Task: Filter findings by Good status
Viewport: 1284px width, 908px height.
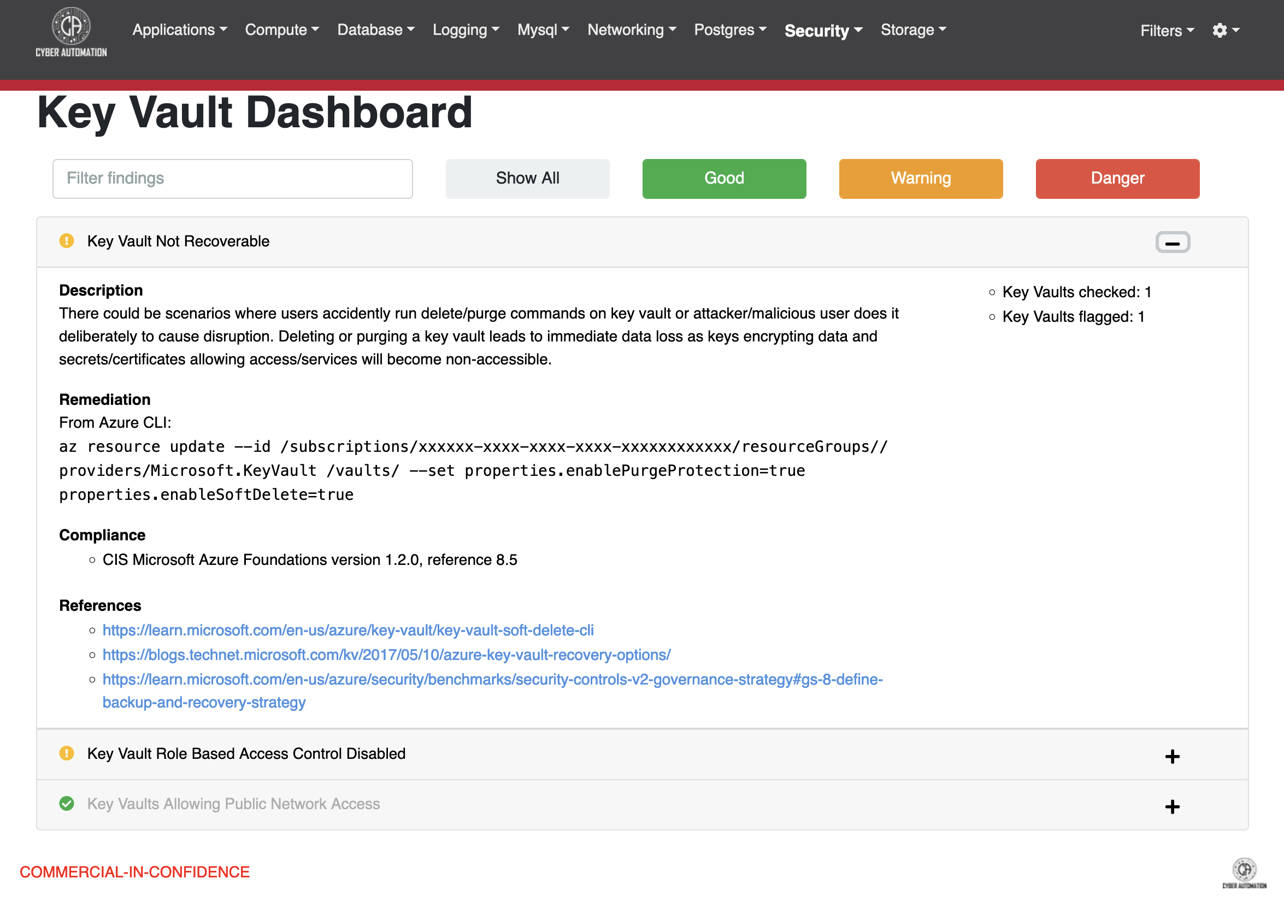Action: click(x=724, y=178)
